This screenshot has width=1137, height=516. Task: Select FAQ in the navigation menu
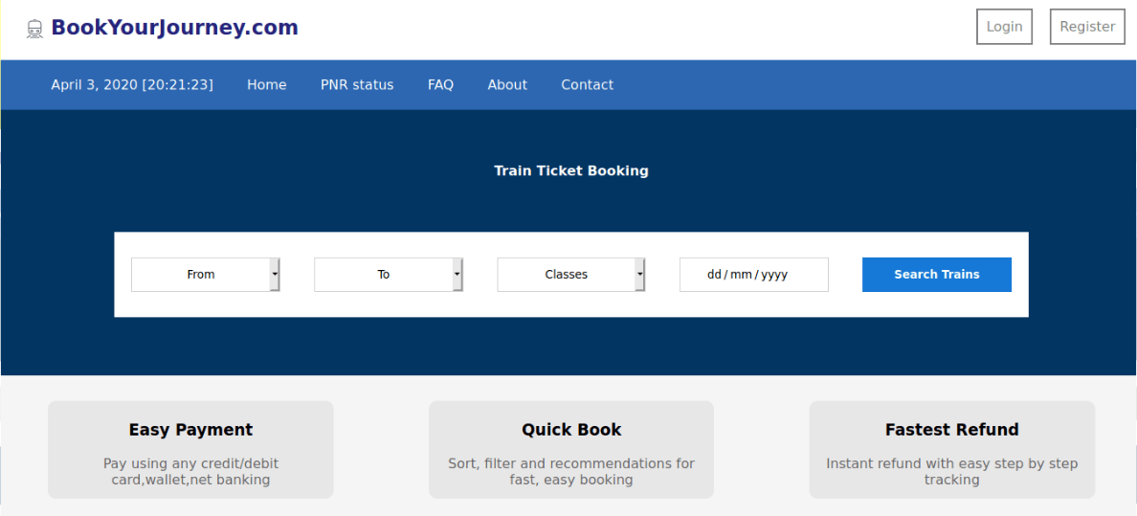tap(440, 85)
